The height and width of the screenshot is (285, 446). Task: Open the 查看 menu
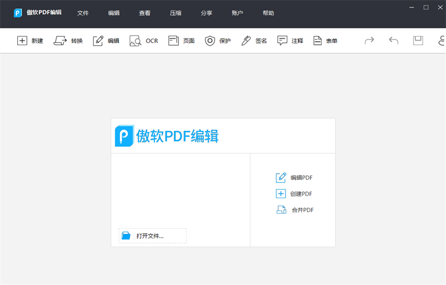click(144, 13)
